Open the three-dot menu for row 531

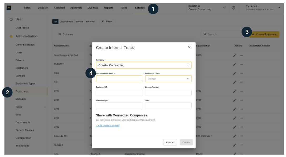(x=241, y=82)
